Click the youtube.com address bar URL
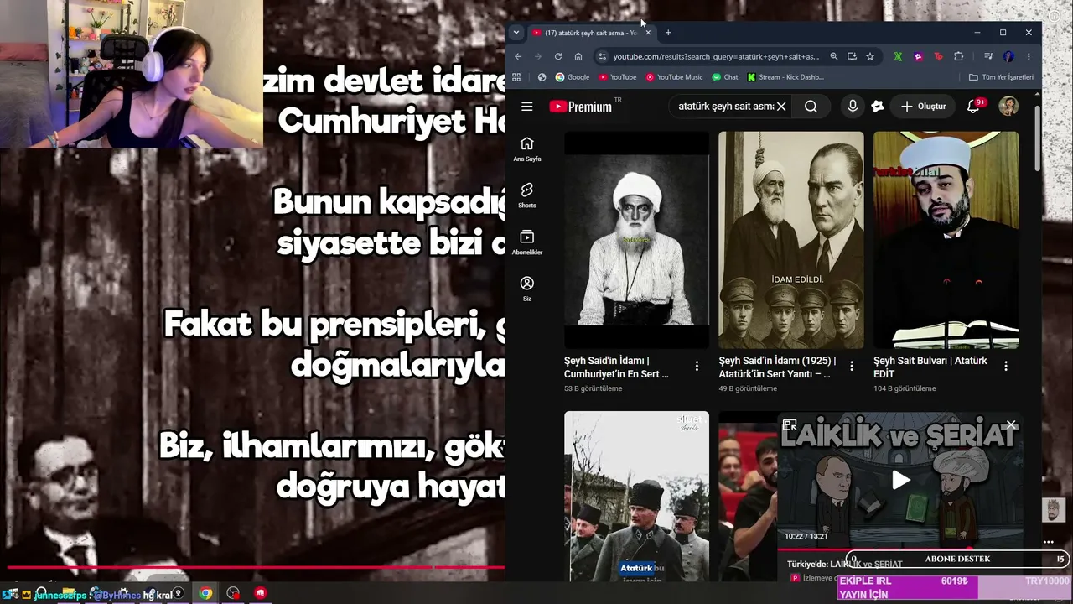The height and width of the screenshot is (604, 1073). coord(716,56)
